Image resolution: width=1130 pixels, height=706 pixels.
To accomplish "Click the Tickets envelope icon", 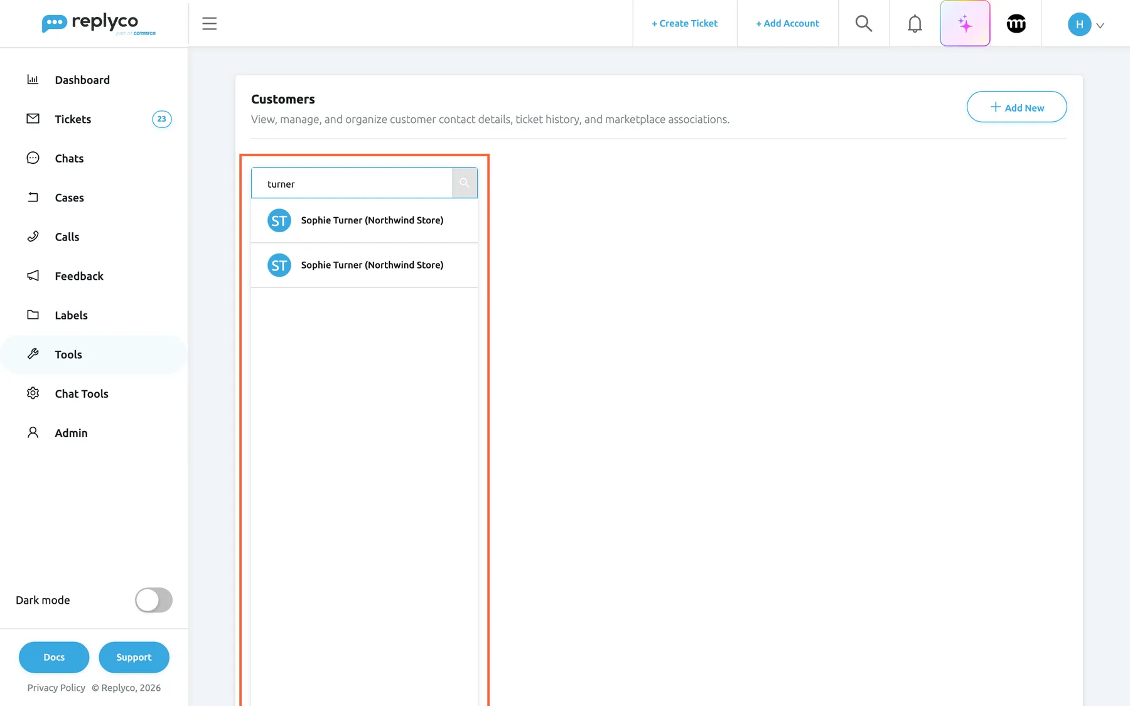I will point(33,119).
